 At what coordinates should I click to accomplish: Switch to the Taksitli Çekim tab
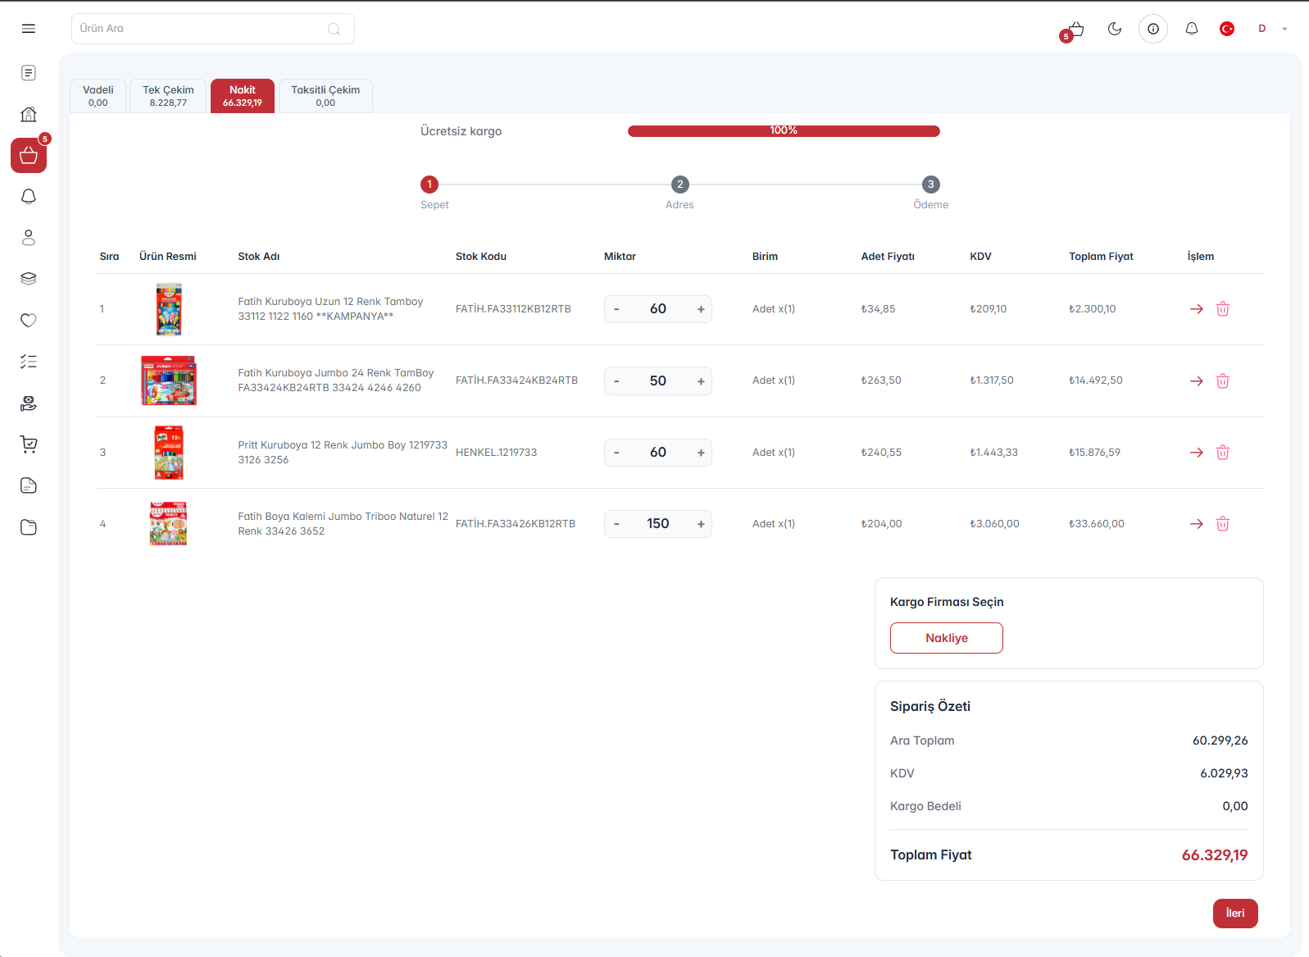325,96
